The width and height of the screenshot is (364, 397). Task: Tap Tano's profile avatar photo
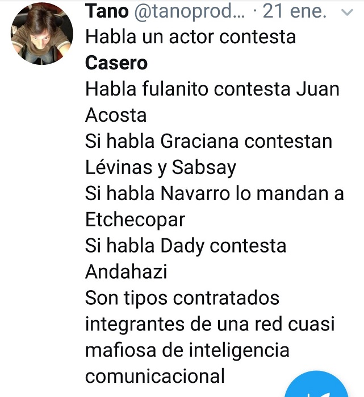point(42,34)
